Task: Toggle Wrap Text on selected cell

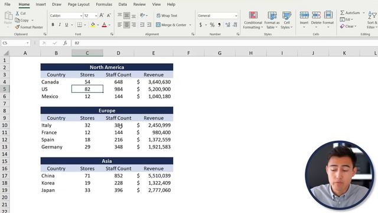Action: click(167, 15)
